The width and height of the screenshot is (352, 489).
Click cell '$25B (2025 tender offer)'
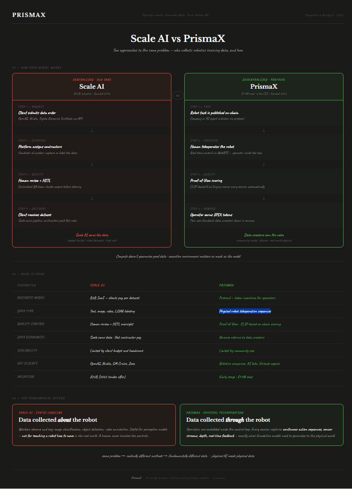tap(108, 377)
